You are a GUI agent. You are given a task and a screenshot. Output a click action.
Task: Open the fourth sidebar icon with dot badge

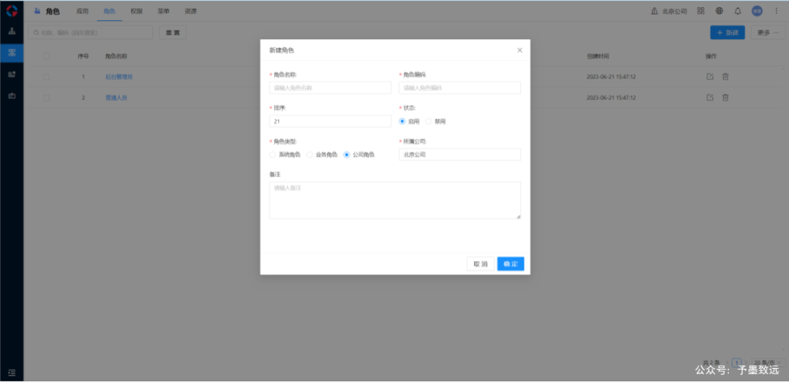[12, 74]
